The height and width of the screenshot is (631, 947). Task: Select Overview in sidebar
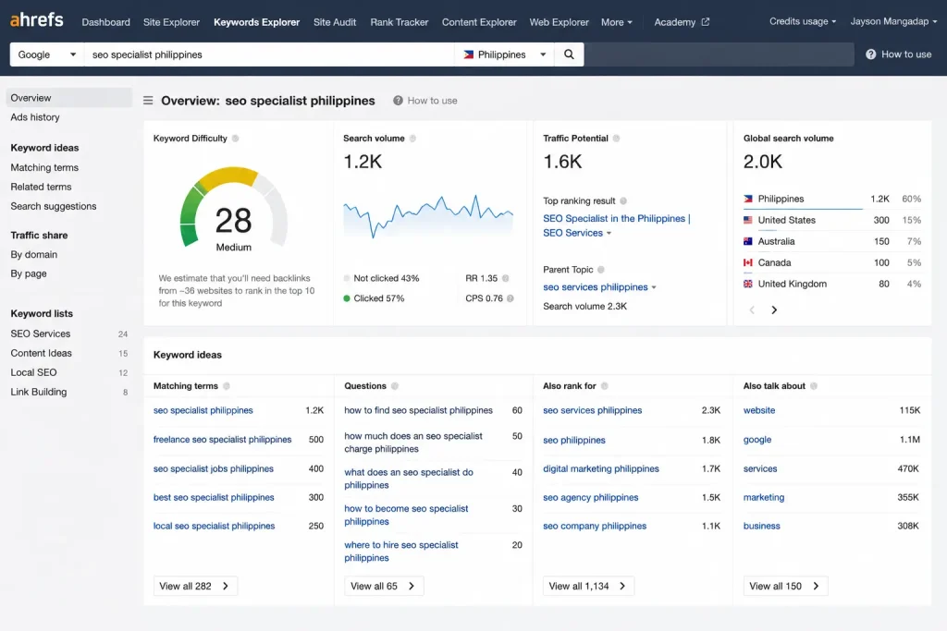tap(68, 98)
